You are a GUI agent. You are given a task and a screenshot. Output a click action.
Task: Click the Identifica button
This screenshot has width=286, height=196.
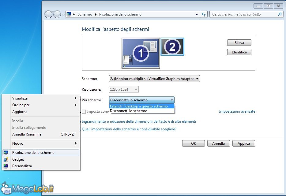tap(239, 52)
